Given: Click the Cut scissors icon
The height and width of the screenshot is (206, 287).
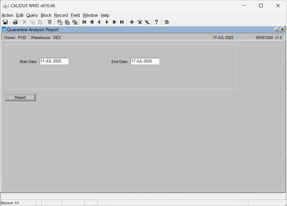Looking at the screenshot, I should point(25,22).
